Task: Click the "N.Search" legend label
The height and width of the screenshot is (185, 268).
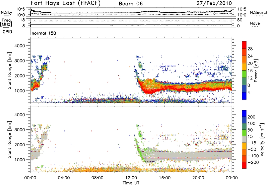Action: (259, 12)
